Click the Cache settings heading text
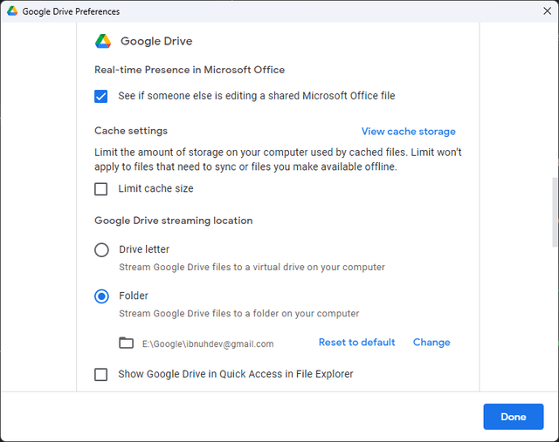The image size is (559, 442). click(x=131, y=131)
